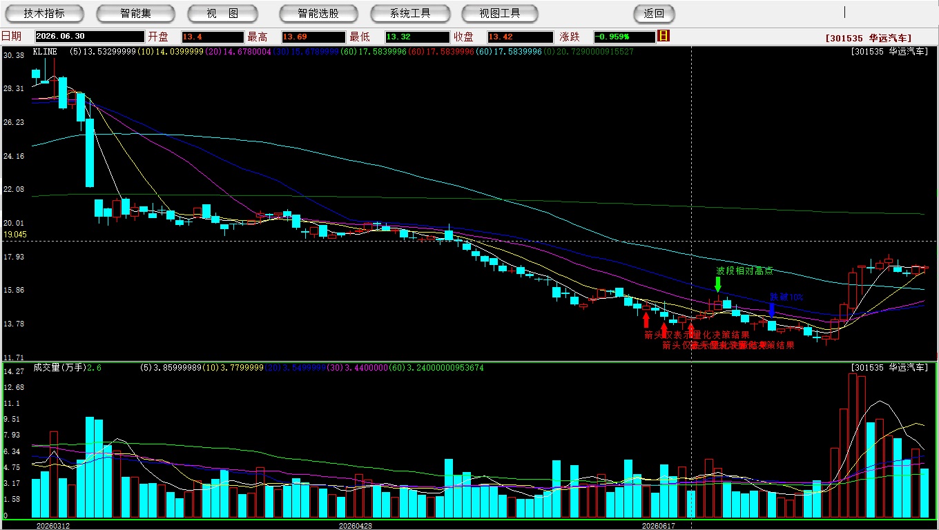Click the blue 跌破10% arrow marker
Image resolution: width=939 pixels, height=530 pixels.
click(771, 310)
